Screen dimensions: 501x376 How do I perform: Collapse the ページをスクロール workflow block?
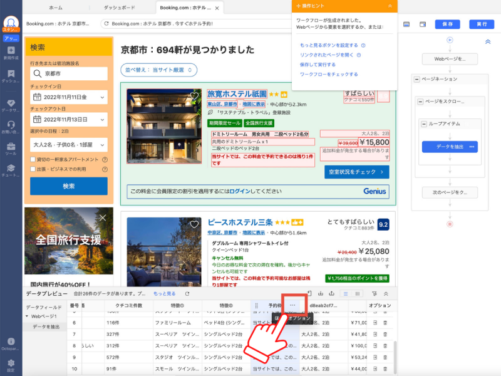(420, 102)
